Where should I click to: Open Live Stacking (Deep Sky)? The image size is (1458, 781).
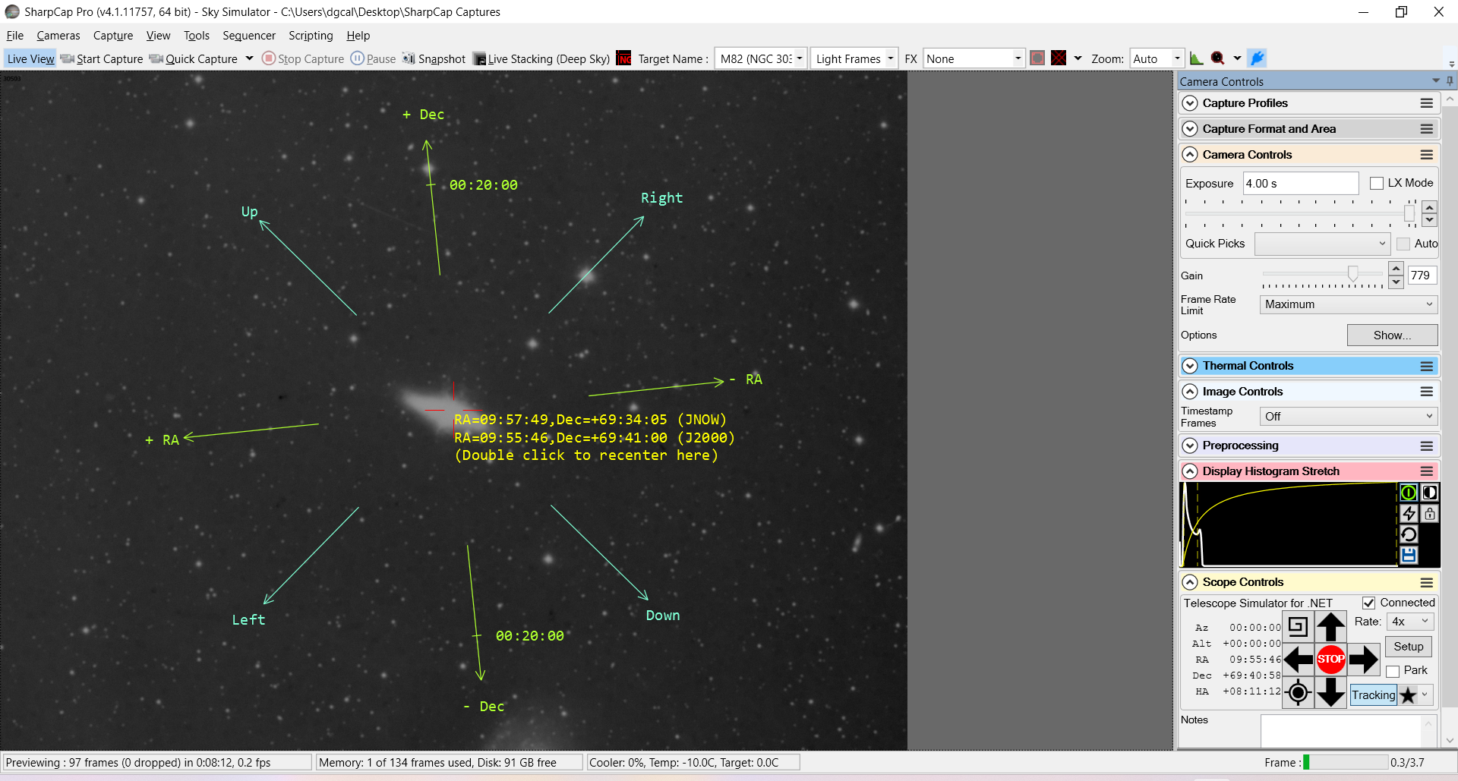[x=541, y=58]
